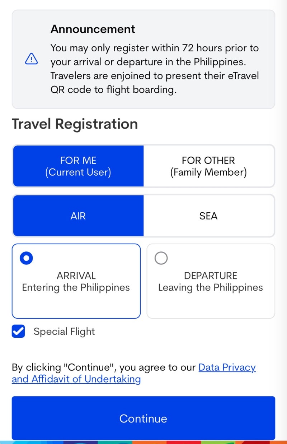Click the "Special Flight" label text
This screenshot has height=444, width=287.
click(64, 331)
